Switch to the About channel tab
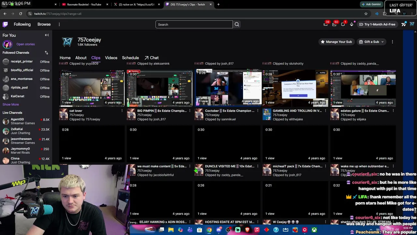This screenshot has height=235, width=417. [81, 58]
